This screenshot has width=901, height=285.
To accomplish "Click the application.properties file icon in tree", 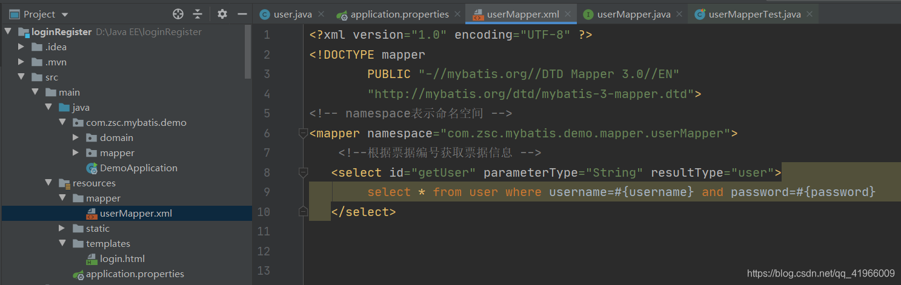I will 78,274.
